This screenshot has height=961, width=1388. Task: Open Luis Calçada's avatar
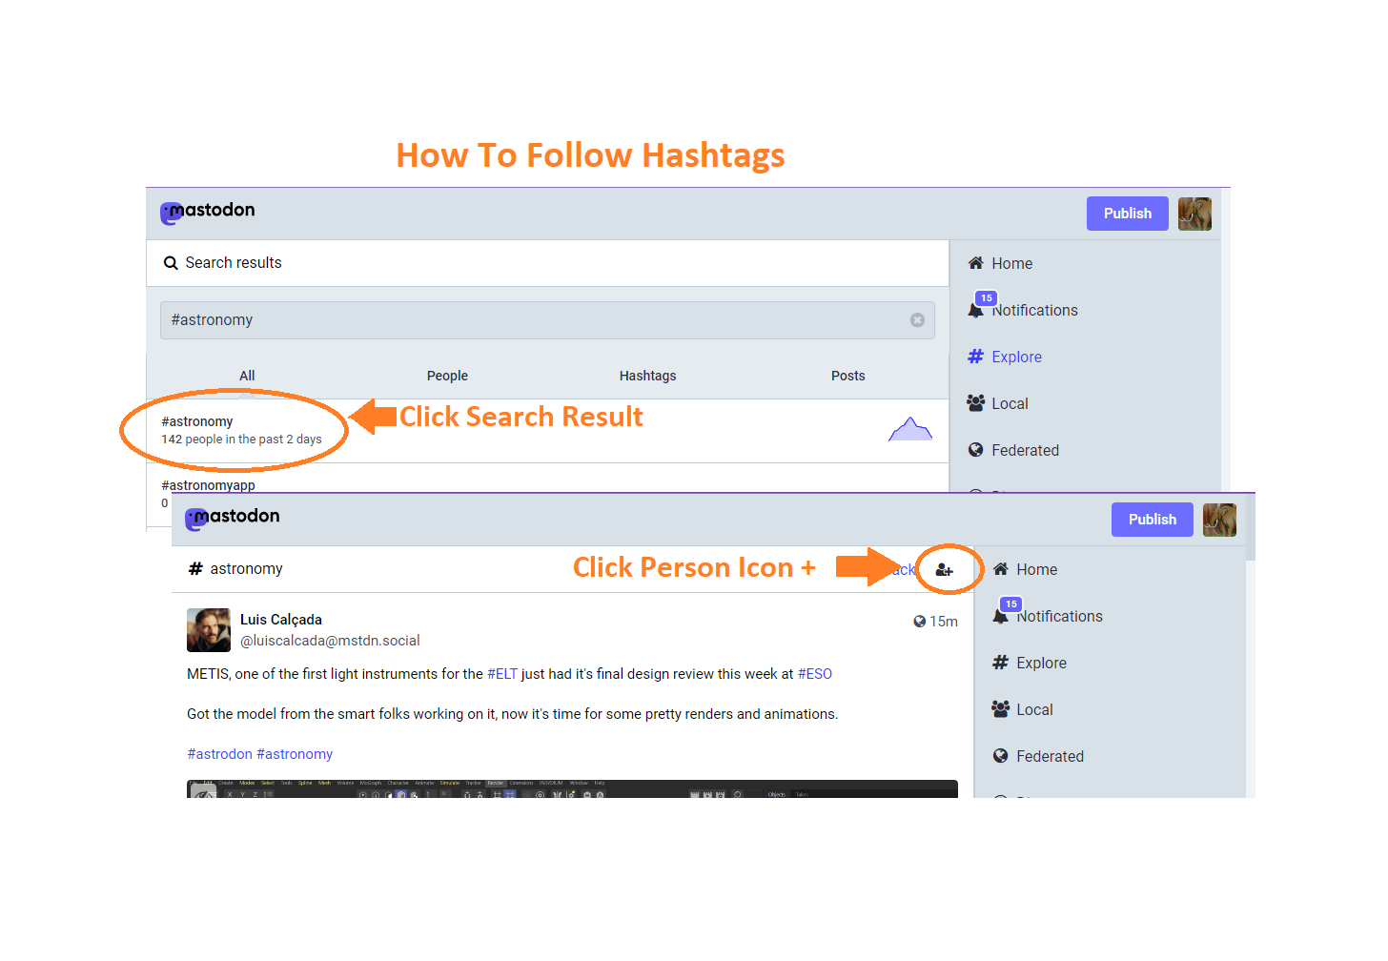point(209,630)
